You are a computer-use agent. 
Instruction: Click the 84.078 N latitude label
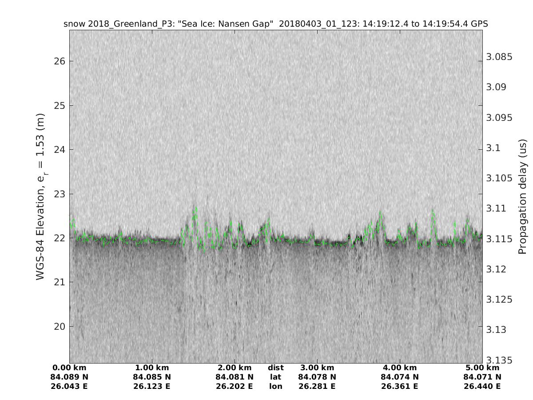[317, 377]
